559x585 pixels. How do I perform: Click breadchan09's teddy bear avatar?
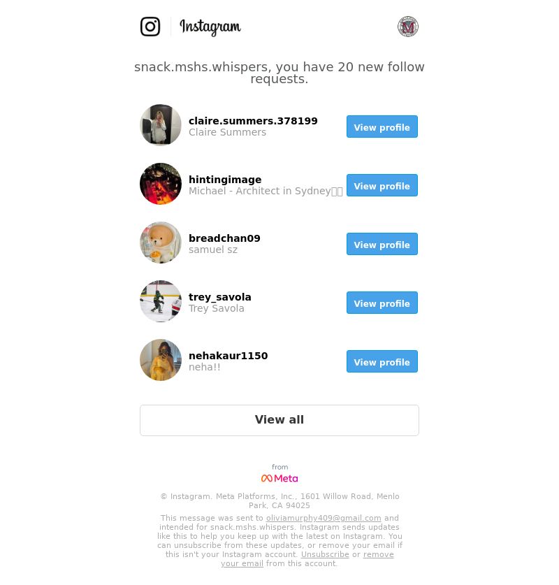pyautogui.click(x=161, y=243)
